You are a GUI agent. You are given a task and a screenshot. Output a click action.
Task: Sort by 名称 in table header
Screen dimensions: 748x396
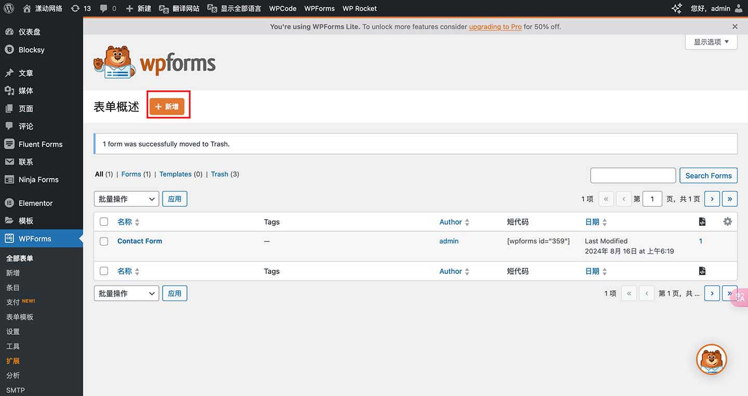pyautogui.click(x=128, y=222)
